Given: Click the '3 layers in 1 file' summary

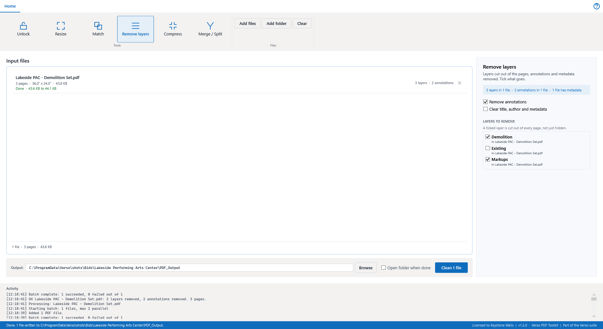Looking at the screenshot, I should click(x=498, y=90).
